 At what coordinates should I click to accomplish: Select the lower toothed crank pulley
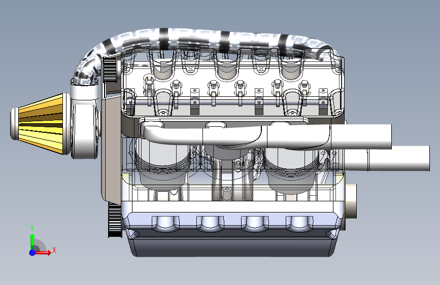115,220
